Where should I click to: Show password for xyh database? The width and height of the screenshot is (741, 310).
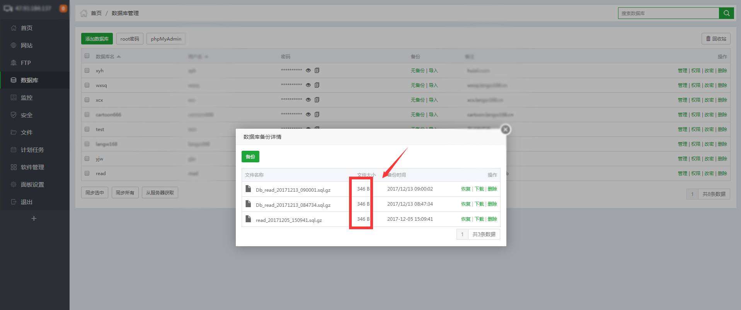pos(308,71)
